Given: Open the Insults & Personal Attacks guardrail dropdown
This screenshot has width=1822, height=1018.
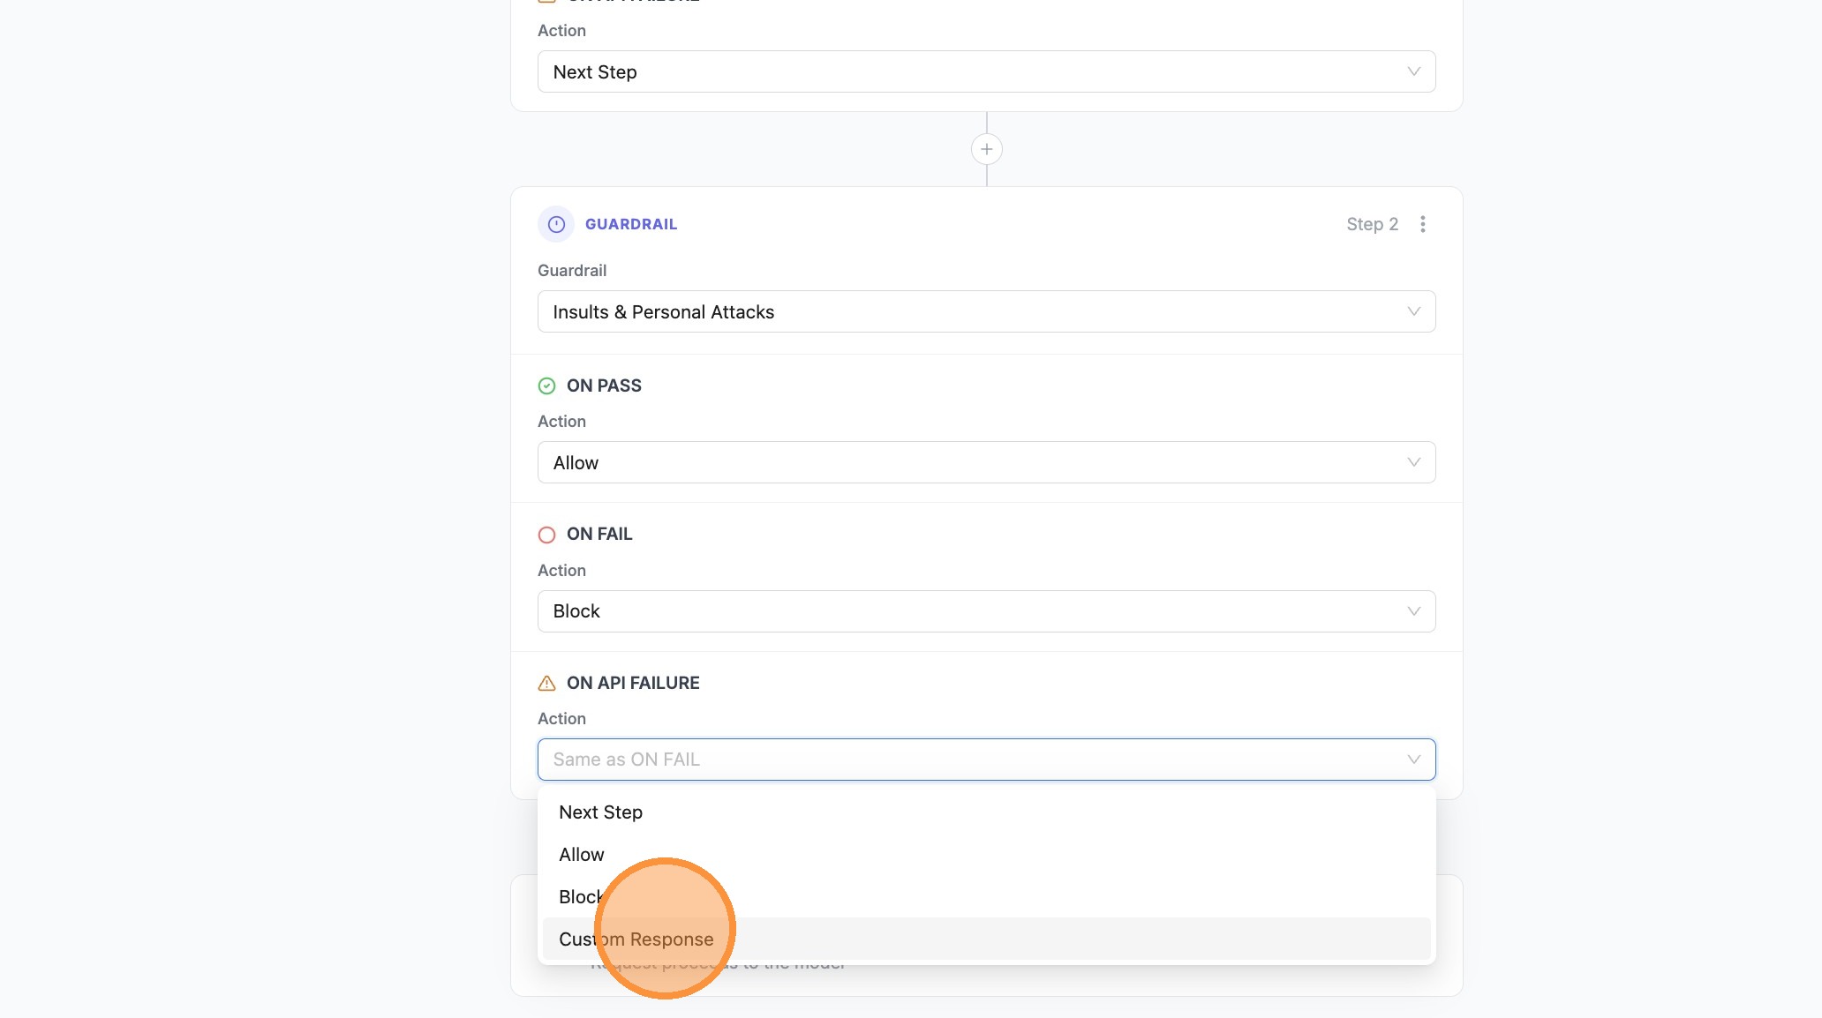Looking at the screenshot, I should [x=971, y=311].
